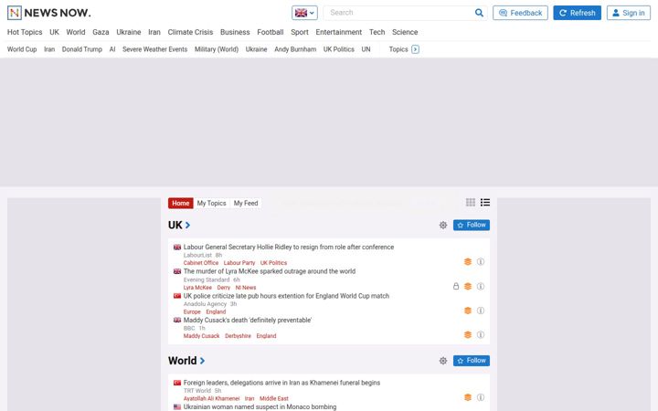
Task: Open info icon for Khamenei funeral story
Action: (x=481, y=397)
